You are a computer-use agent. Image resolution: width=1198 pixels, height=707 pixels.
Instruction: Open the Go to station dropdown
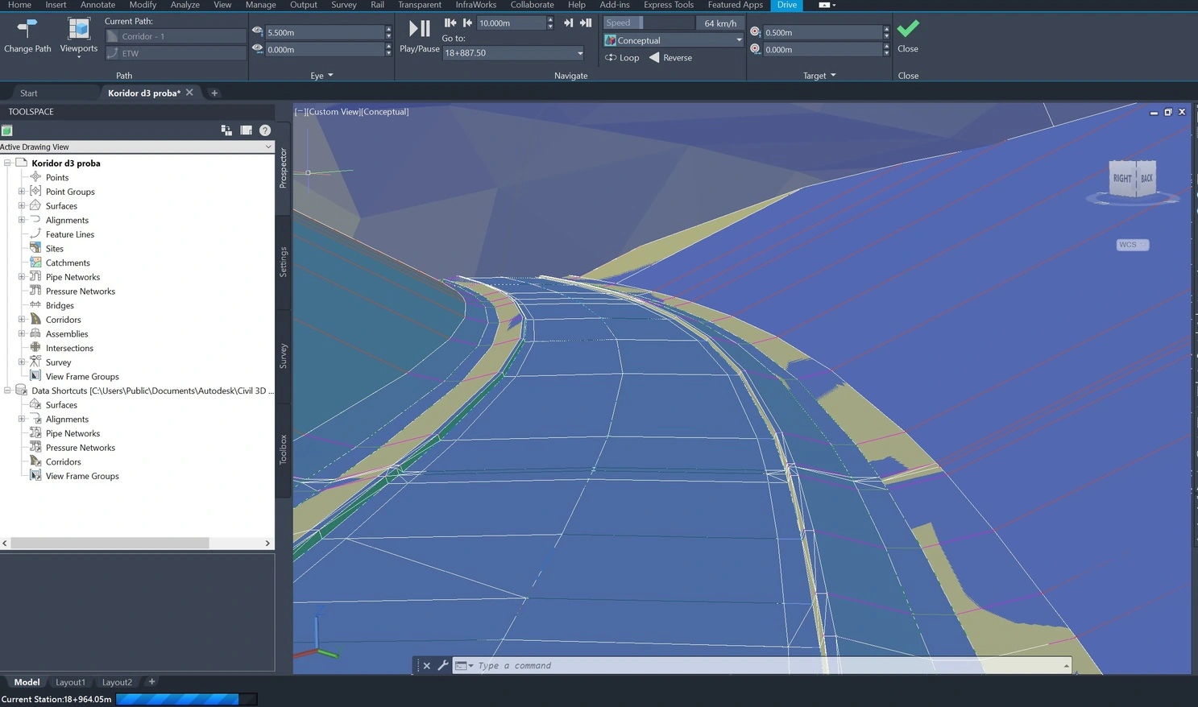[x=579, y=52]
